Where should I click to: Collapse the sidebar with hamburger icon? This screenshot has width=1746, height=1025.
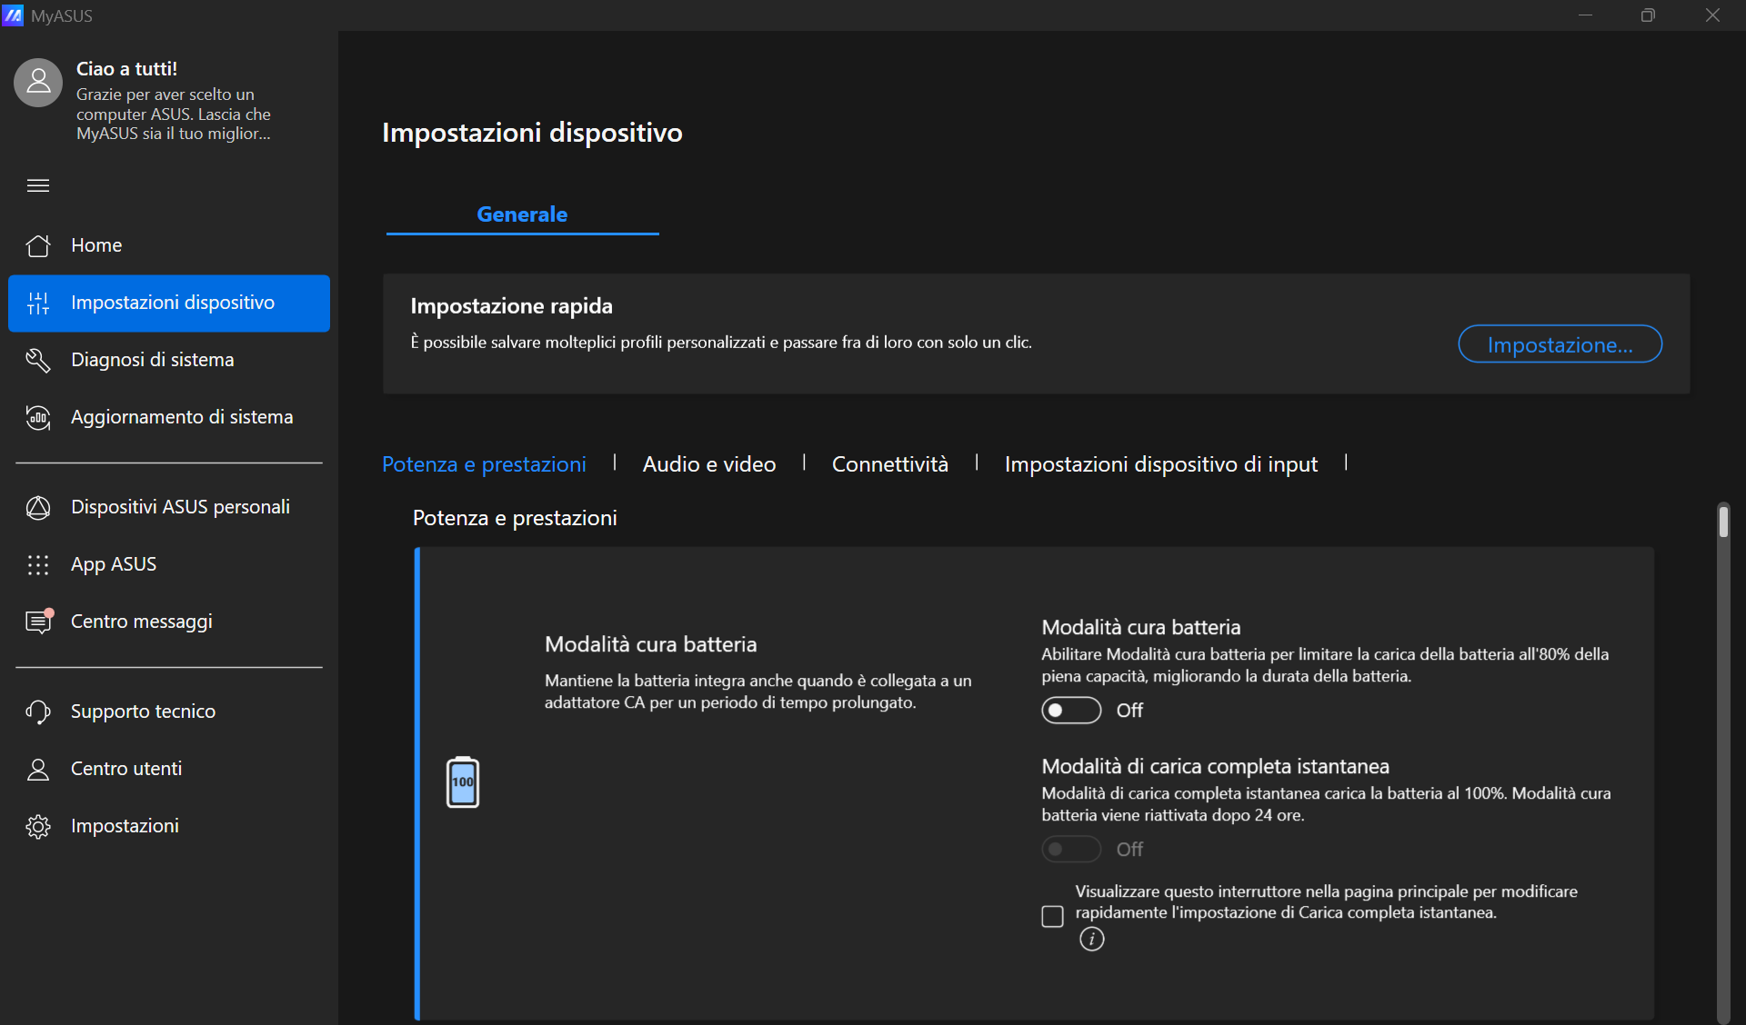pos(38,185)
